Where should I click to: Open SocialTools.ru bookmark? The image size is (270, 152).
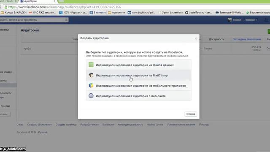[x=199, y=13]
